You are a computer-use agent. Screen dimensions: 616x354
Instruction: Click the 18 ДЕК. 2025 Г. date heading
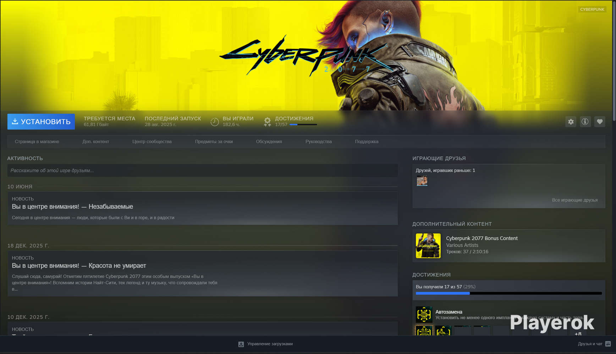pyautogui.click(x=28, y=246)
